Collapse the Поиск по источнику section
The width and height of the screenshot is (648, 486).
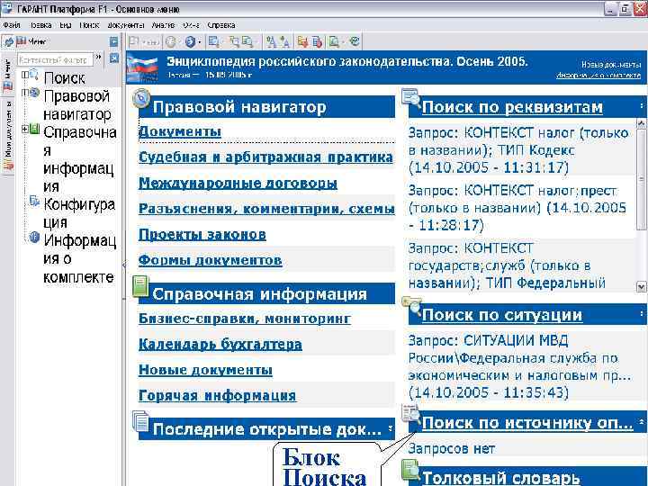pos(642,422)
